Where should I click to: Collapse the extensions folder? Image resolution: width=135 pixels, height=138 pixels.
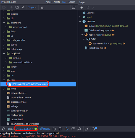coord(4,23)
